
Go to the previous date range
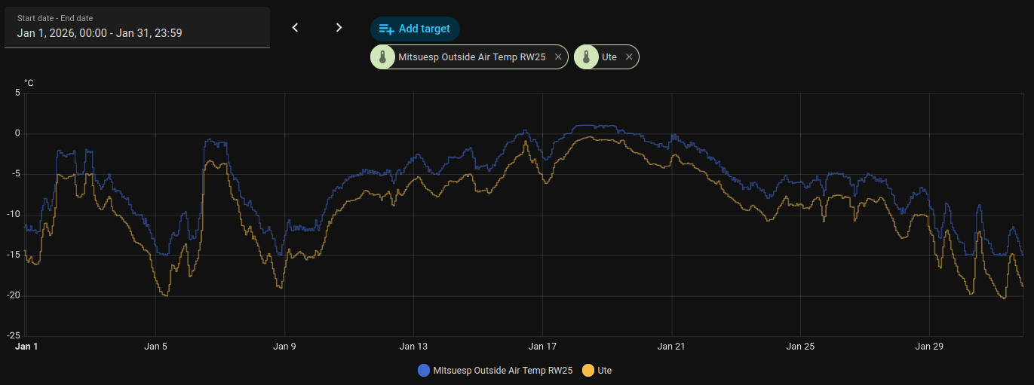point(296,28)
